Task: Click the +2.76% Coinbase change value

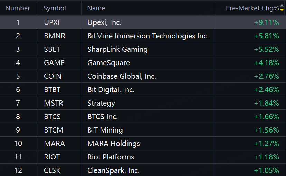Action: (266, 76)
